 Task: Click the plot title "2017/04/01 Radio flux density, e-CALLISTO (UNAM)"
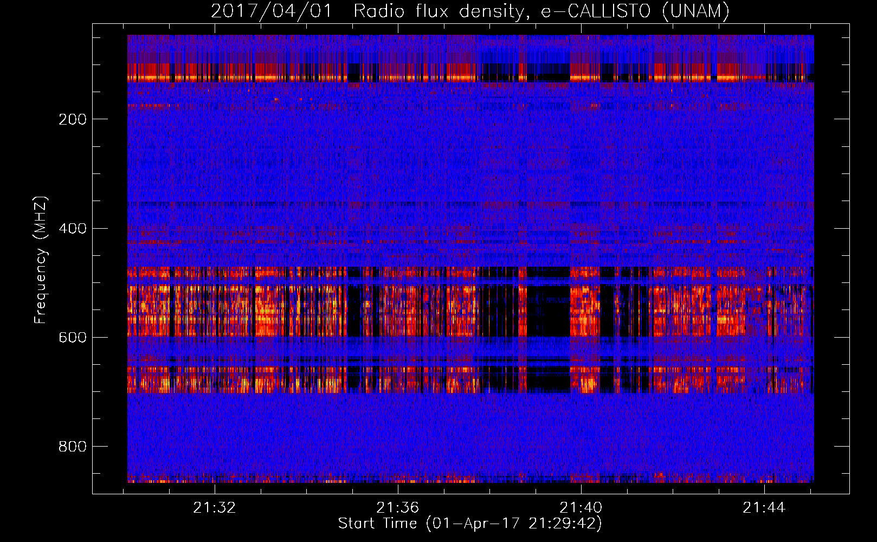point(470,11)
